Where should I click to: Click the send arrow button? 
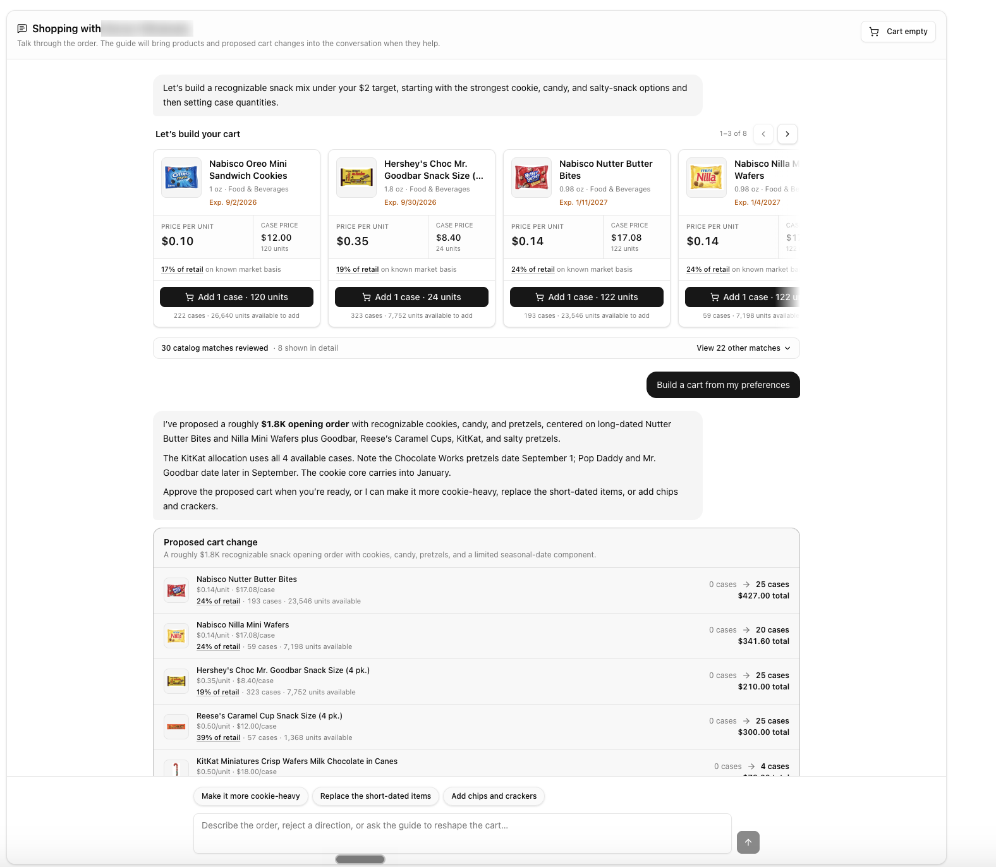click(748, 842)
